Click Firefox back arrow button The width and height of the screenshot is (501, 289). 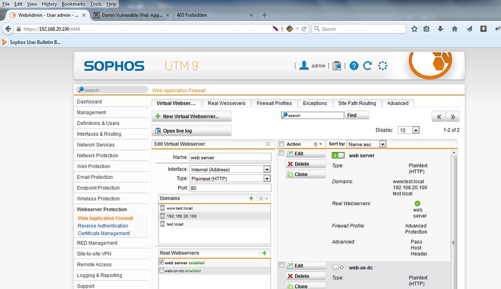[x=8, y=29]
